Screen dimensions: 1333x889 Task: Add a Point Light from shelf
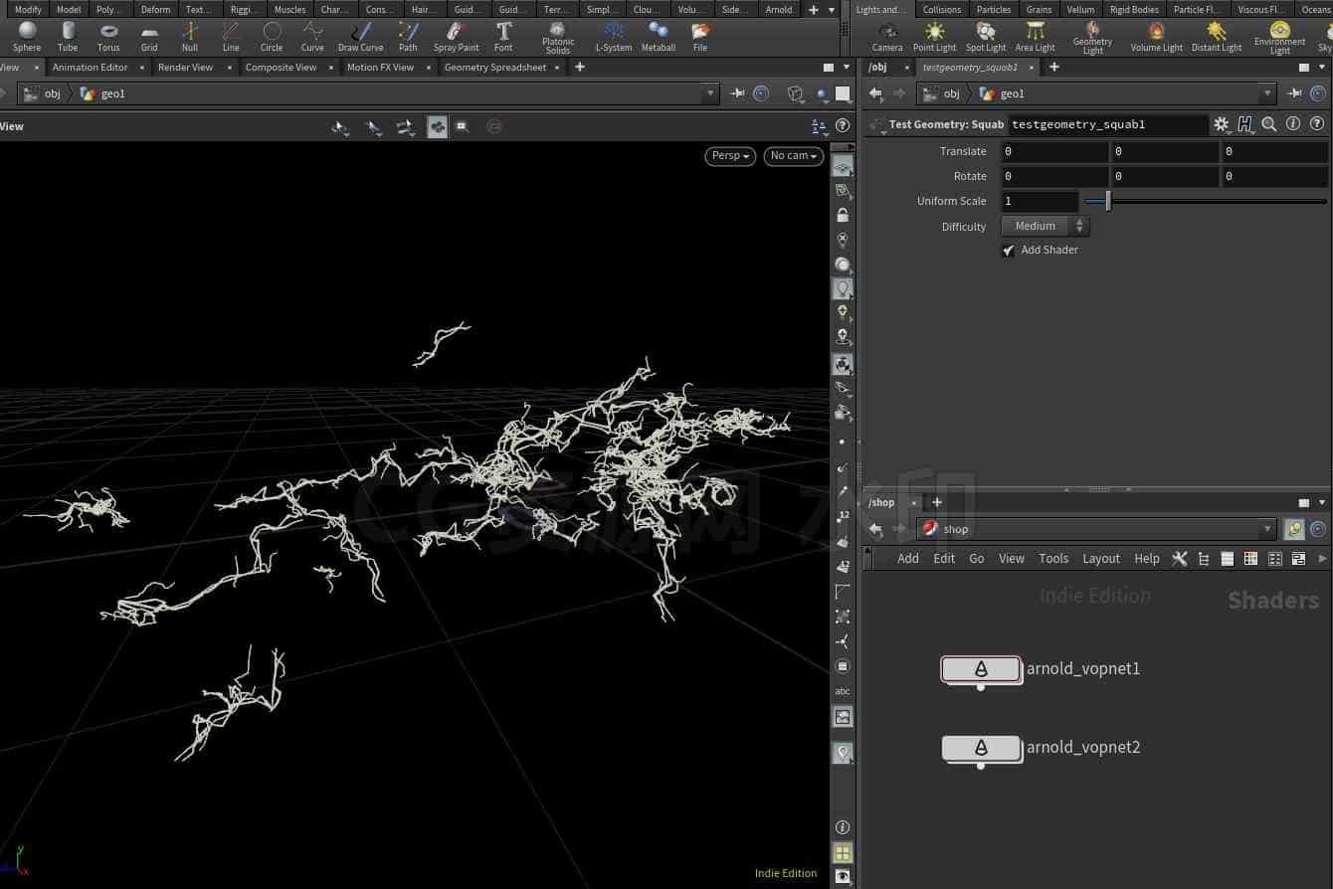coord(934,37)
